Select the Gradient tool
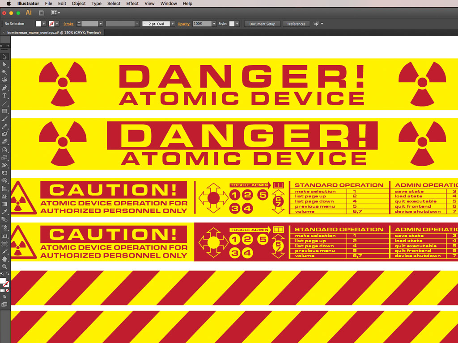This screenshot has height=343, width=458. [4, 204]
